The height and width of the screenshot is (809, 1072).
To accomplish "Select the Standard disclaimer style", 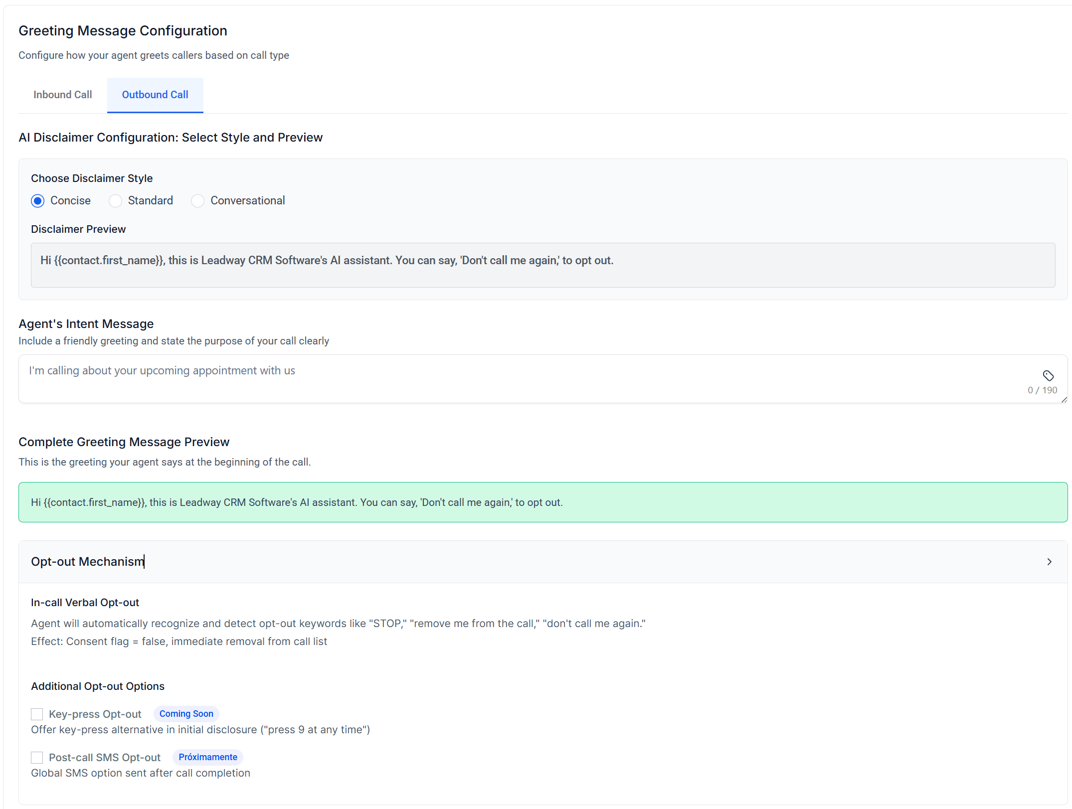I will pyautogui.click(x=115, y=201).
